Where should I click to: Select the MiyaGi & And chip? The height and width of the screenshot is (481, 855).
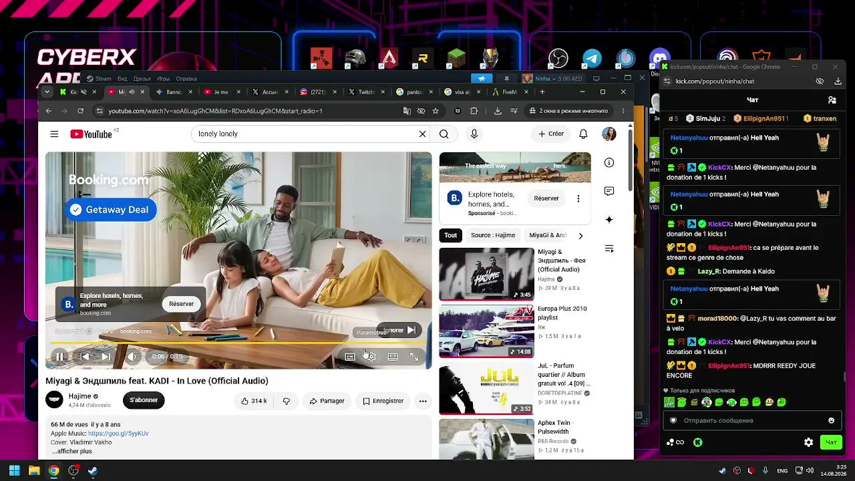click(548, 235)
